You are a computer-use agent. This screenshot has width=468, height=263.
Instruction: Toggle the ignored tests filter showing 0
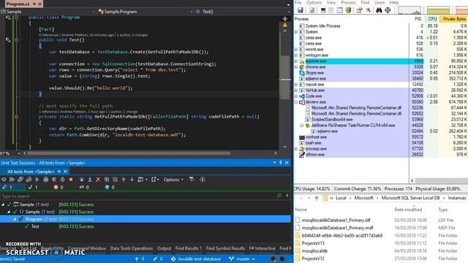[84, 187]
